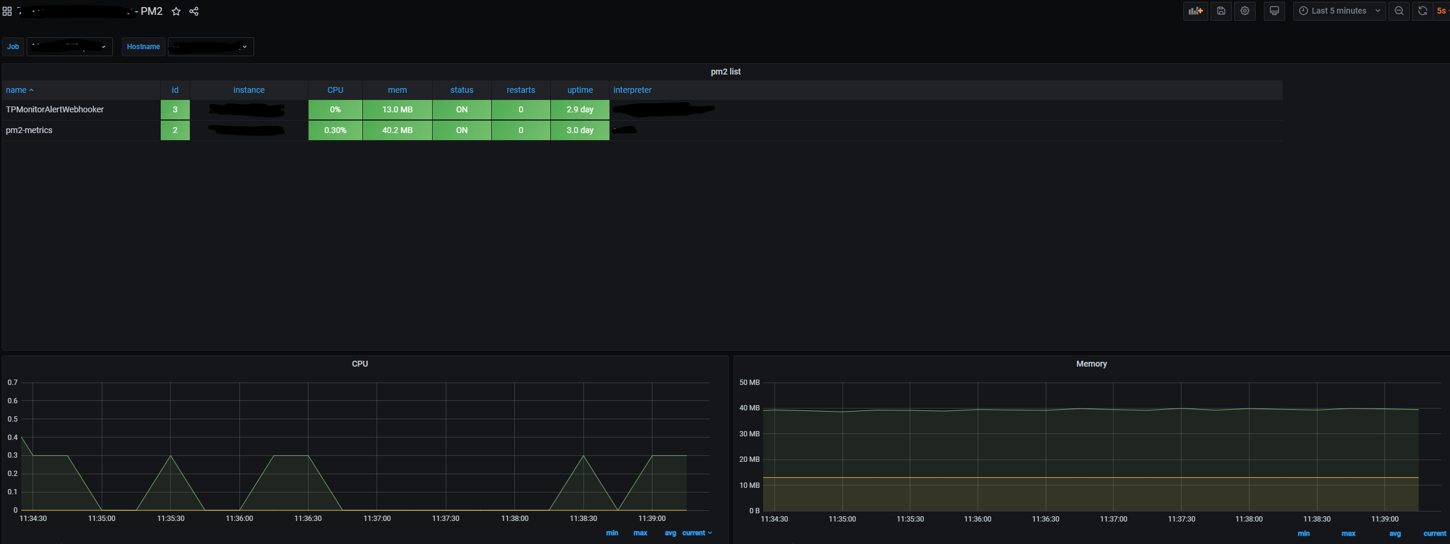Sort Memory legend by current
The image size is (1450, 544).
[x=1435, y=533]
